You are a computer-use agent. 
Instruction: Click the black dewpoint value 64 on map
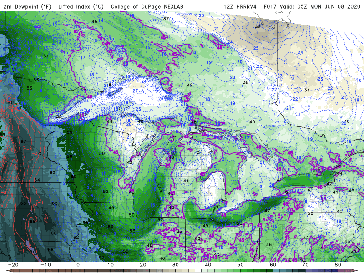(x=37, y=180)
